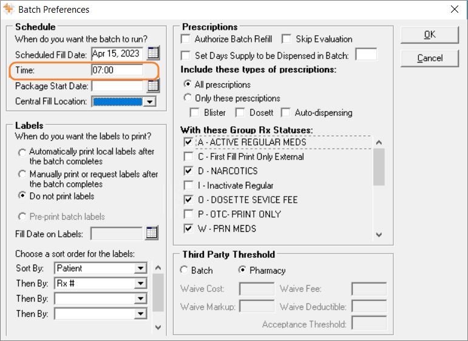Click the Cancel button
Image resolution: width=468 pixels, height=341 pixels.
click(430, 58)
